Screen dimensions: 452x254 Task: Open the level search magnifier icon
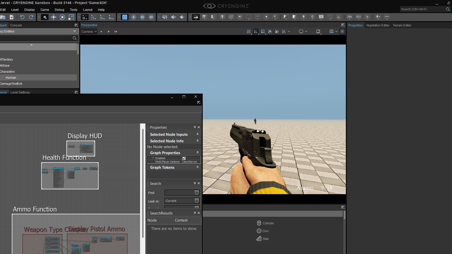point(74,38)
